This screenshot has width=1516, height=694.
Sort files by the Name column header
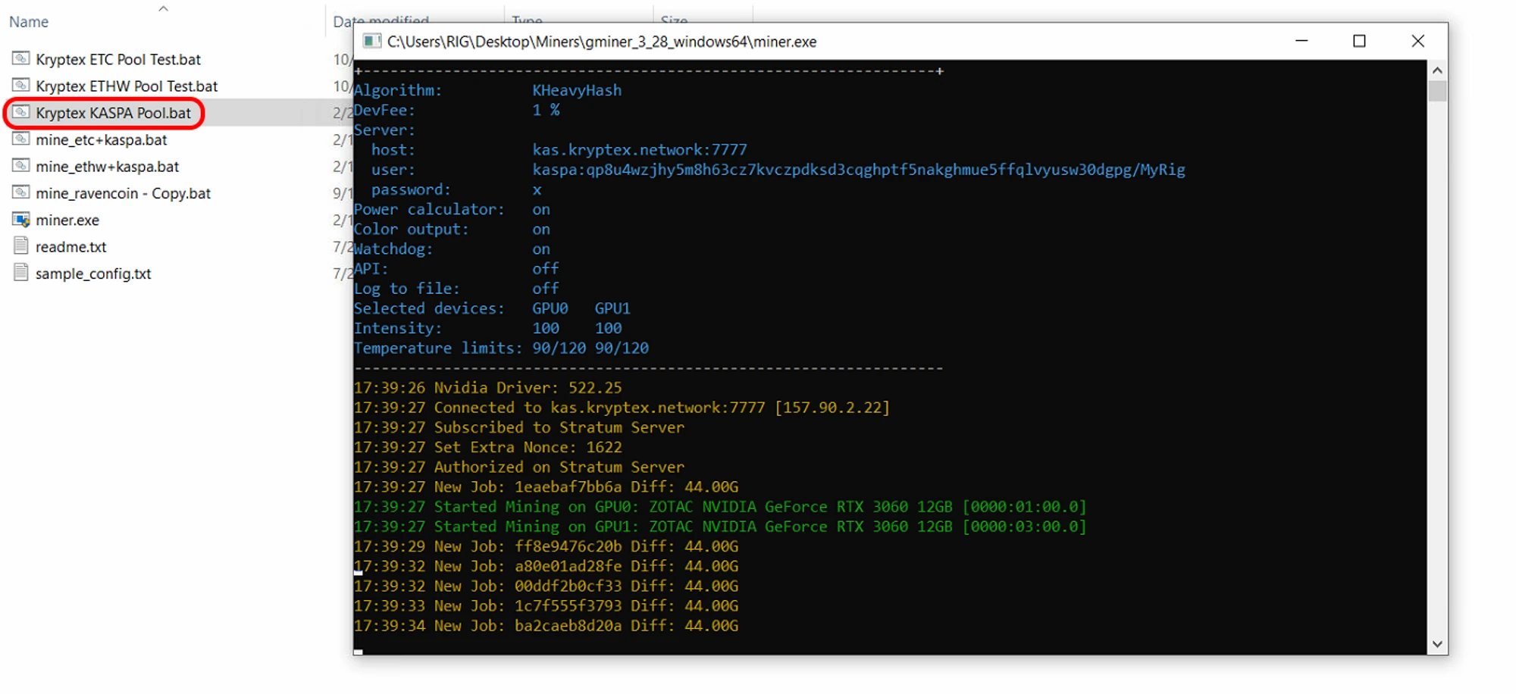[29, 22]
